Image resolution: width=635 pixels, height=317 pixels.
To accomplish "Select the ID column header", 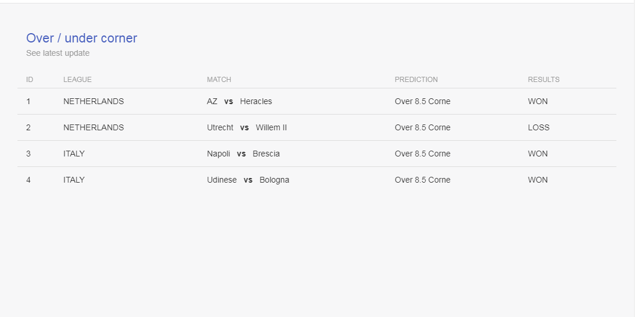I will click(x=30, y=79).
